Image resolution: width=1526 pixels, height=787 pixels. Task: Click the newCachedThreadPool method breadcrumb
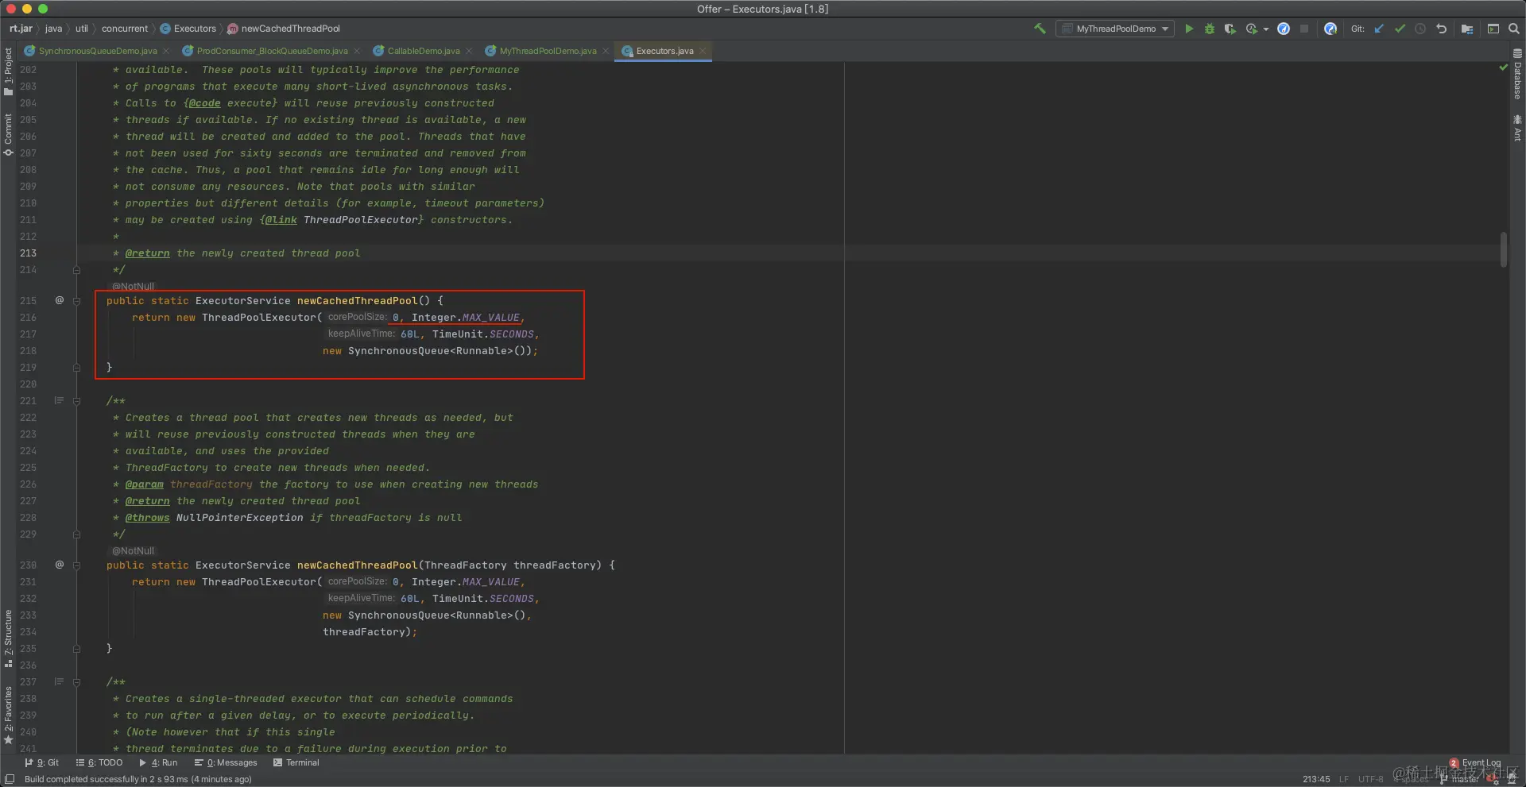(284, 29)
